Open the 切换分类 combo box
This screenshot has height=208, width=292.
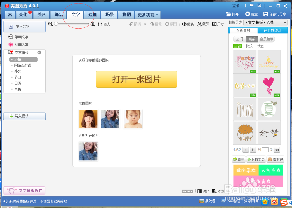point(265,22)
